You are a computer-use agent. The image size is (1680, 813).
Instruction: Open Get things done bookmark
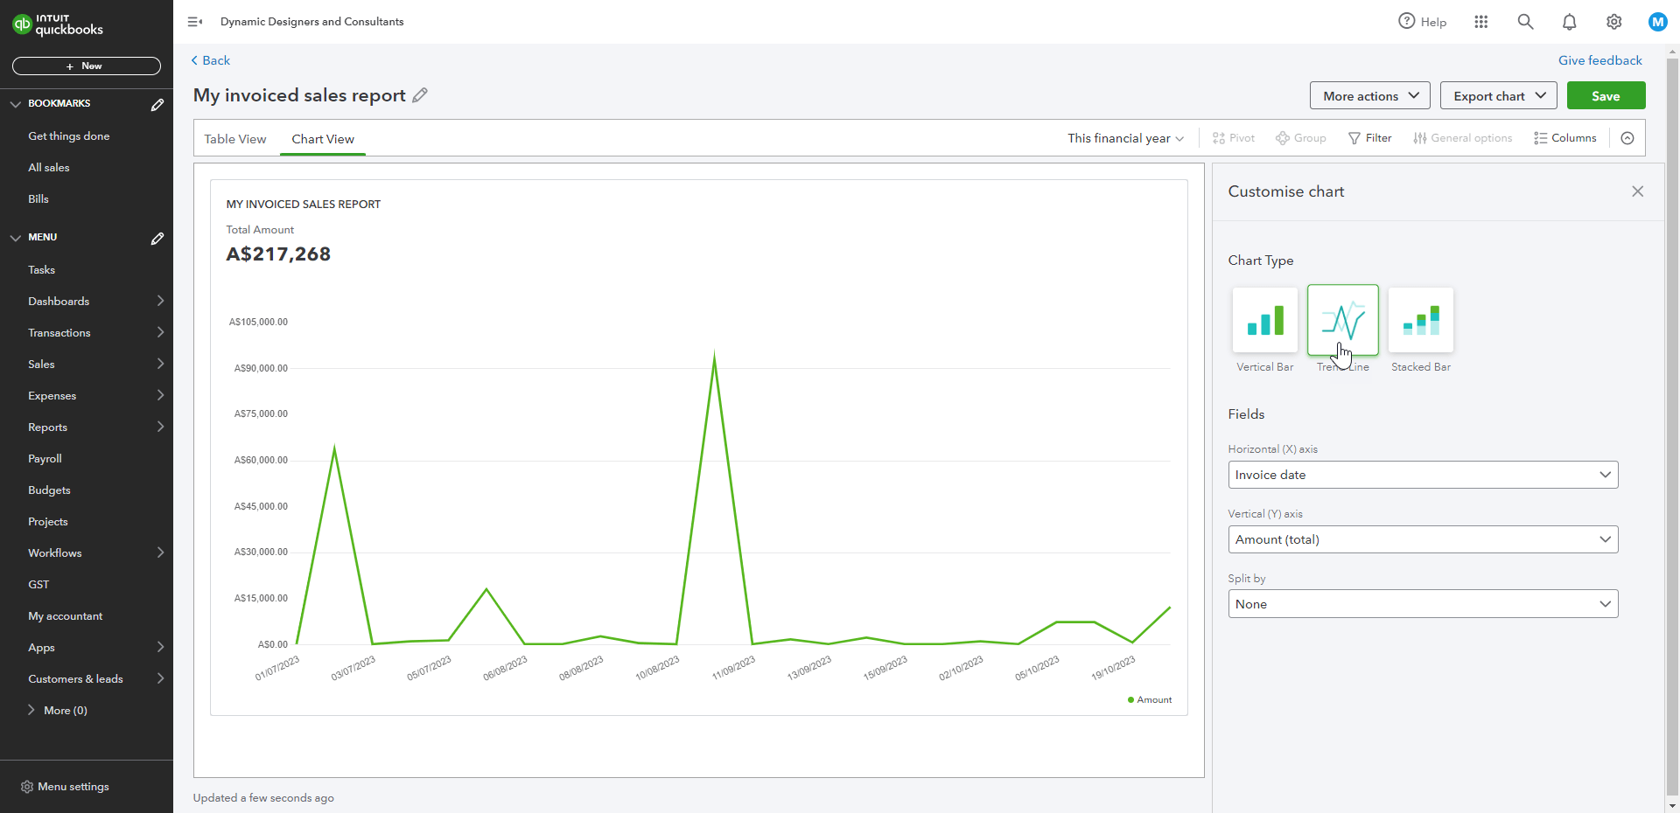pyautogui.click(x=69, y=136)
